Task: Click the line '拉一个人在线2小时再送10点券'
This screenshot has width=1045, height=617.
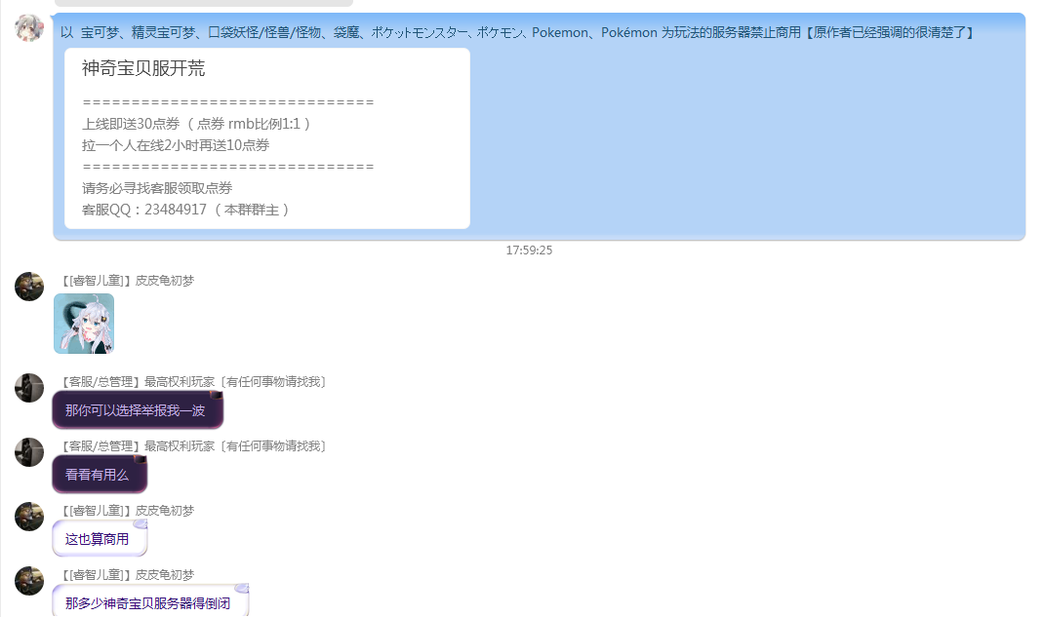Action: coord(176,145)
